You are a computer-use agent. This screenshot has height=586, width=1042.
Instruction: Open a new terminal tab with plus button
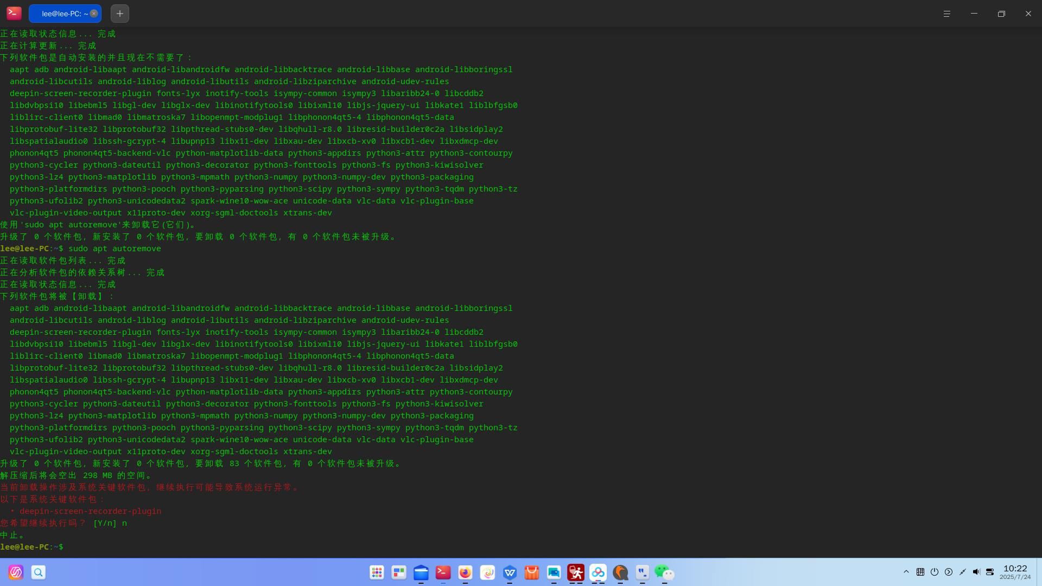[x=120, y=14]
